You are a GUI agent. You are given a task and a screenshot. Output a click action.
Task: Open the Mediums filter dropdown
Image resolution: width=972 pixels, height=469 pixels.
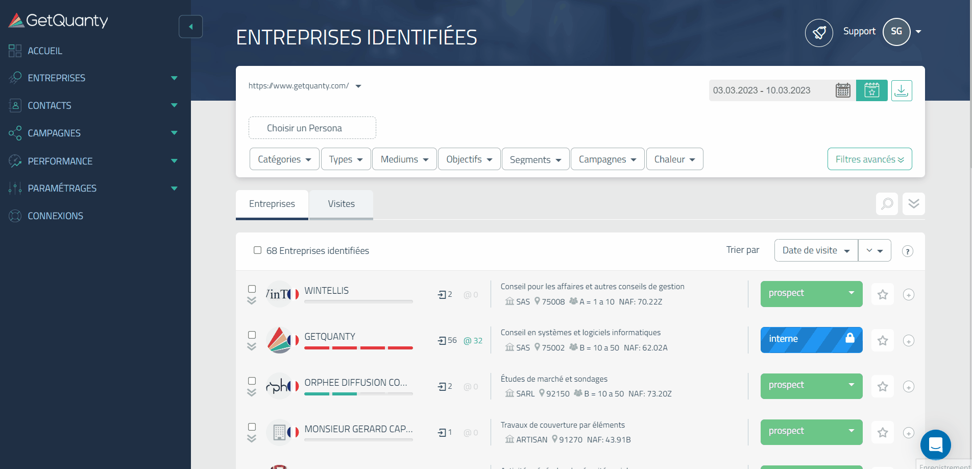pyautogui.click(x=404, y=159)
